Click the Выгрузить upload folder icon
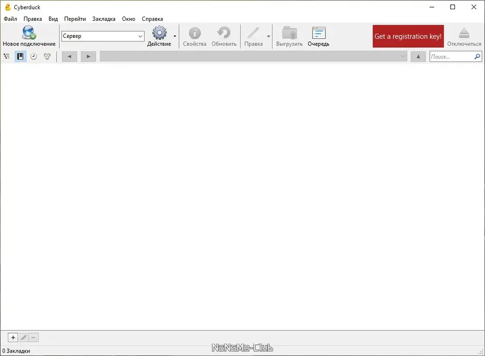485x356 pixels. coord(290,33)
